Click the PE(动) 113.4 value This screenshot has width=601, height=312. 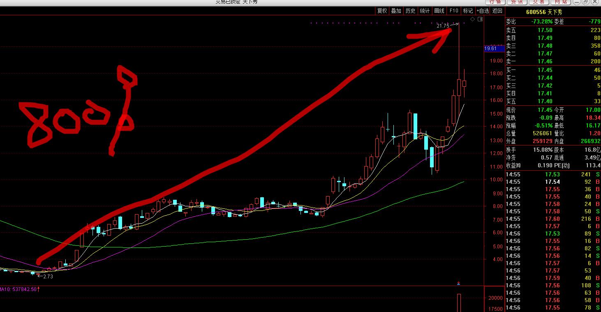pyautogui.click(x=594, y=165)
